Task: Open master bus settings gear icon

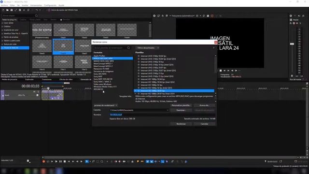Action: 291,16
